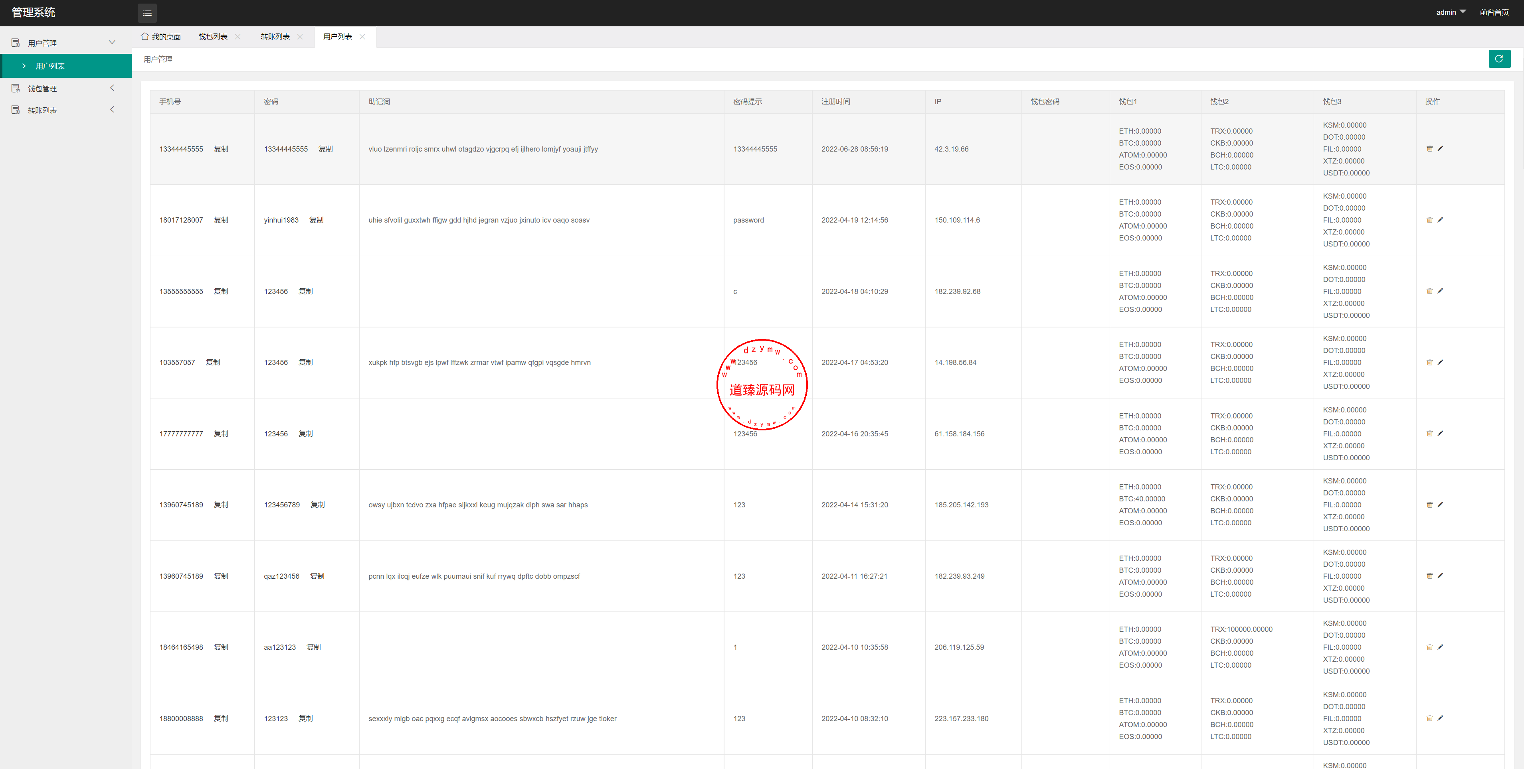The image size is (1524, 769).
Task: Copy phone number 13344445555
Action: pyautogui.click(x=221, y=149)
